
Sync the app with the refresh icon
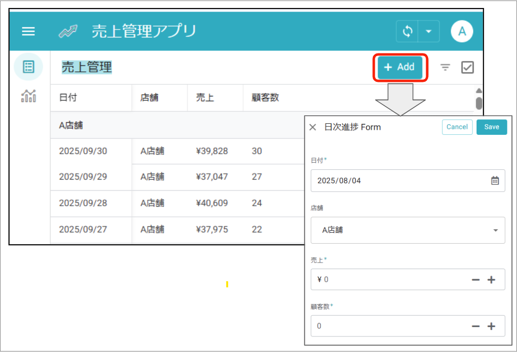(x=408, y=31)
